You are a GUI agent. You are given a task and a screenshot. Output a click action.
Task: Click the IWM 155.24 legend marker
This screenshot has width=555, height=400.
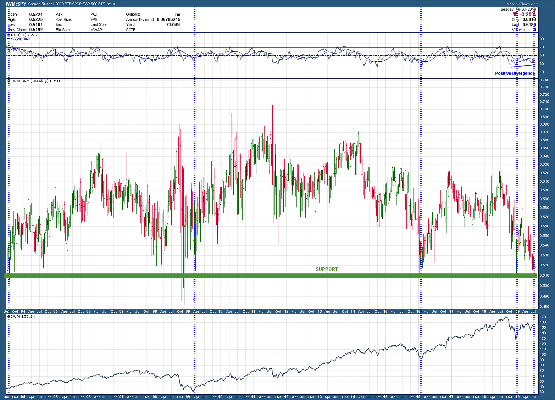pyautogui.click(x=9, y=316)
